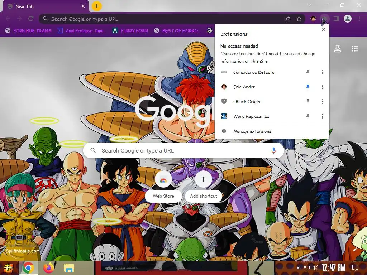Open more actions for Coincidence Detector
This screenshot has width=367, height=275.
click(322, 72)
